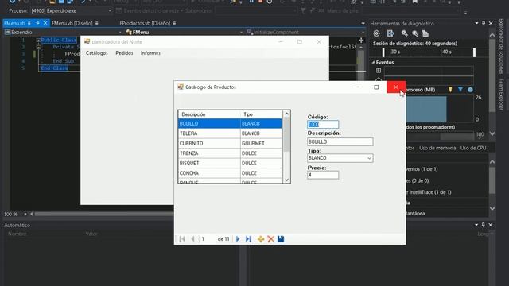Go to next record in Catálogo navigator
This screenshot has width=509, height=286.
pyautogui.click(x=238, y=239)
